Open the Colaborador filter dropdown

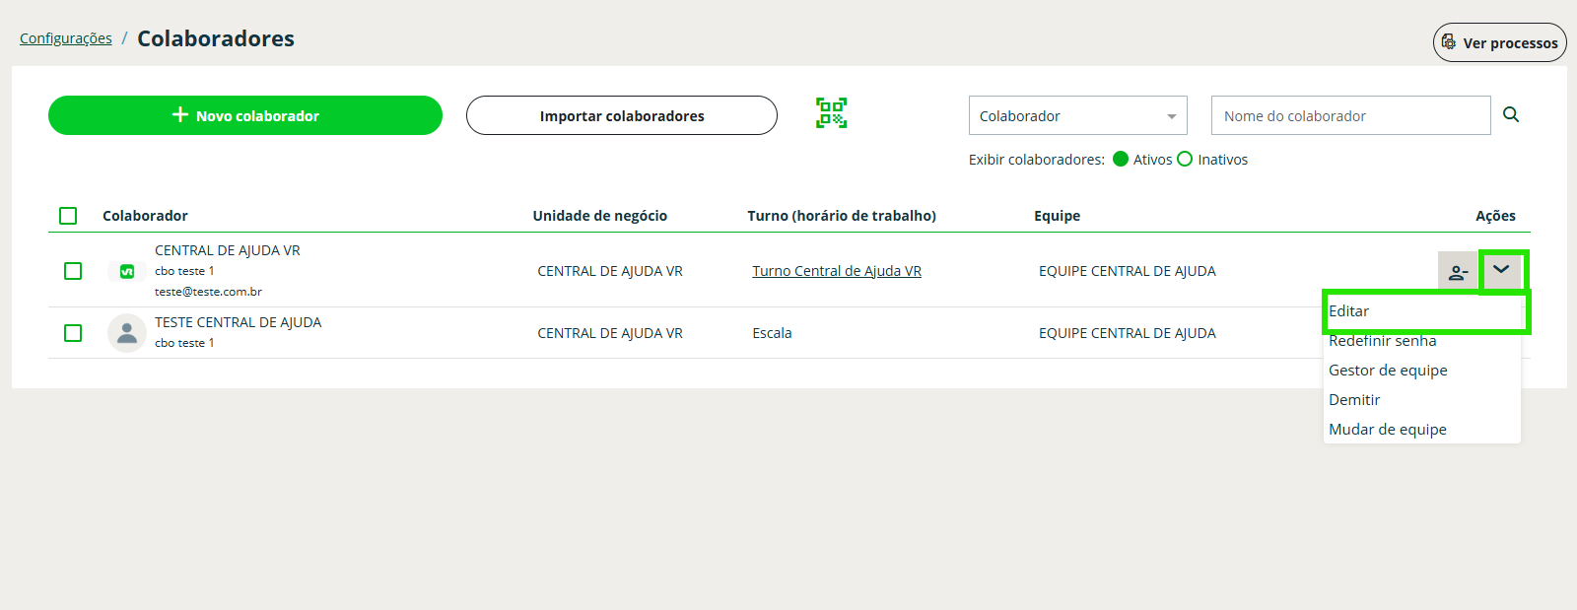[1077, 115]
